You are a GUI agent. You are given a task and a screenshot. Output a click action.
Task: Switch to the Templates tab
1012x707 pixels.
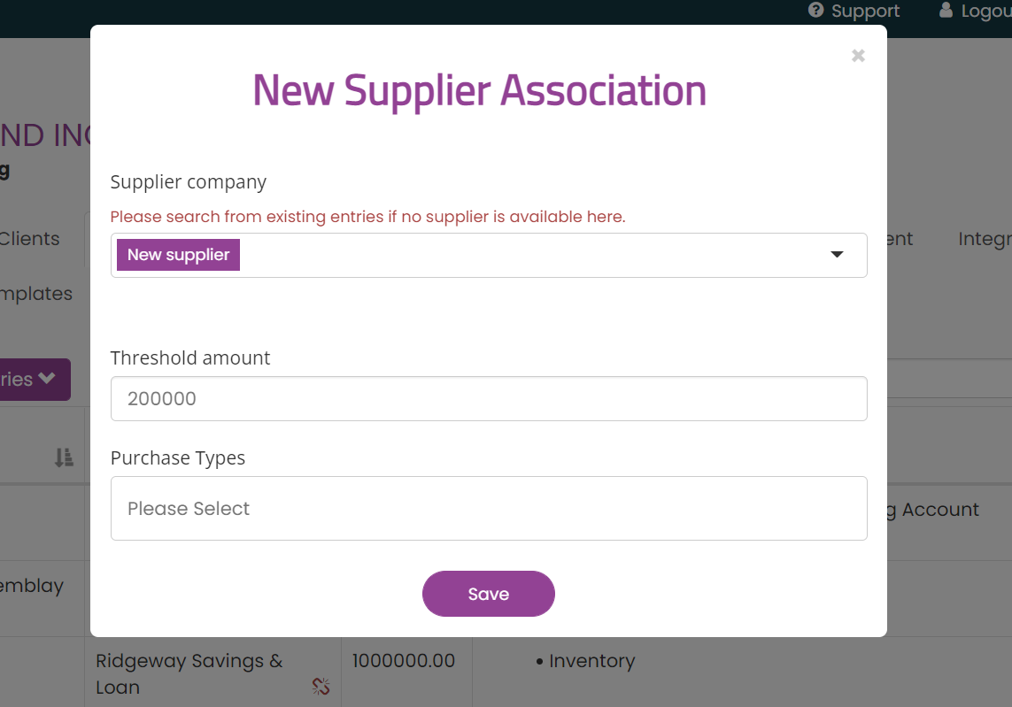(35, 294)
